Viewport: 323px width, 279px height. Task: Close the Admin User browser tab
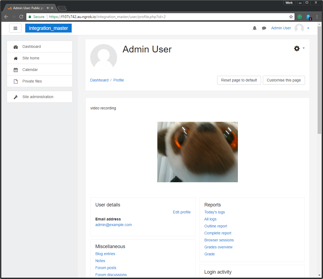(x=52, y=8)
